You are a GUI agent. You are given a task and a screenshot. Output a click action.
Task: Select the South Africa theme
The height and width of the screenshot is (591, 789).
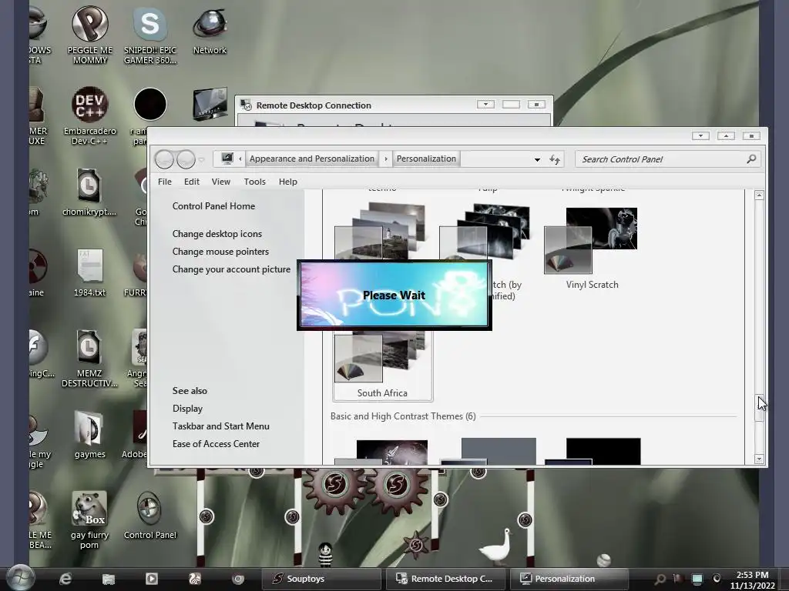[382, 366]
